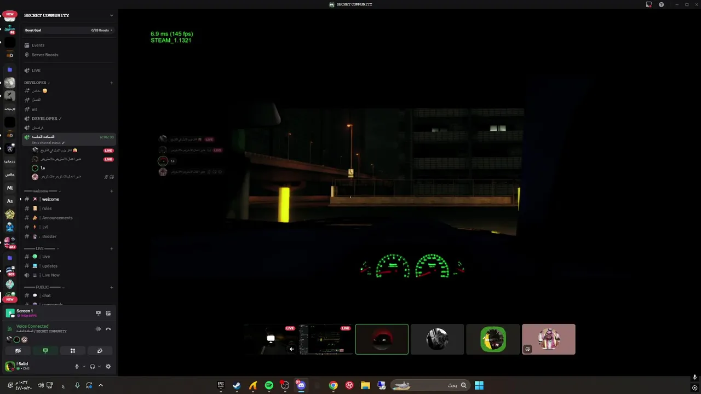Stop streaming Screen 1 icon
The width and height of the screenshot is (701, 394).
(x=98, y=313)
